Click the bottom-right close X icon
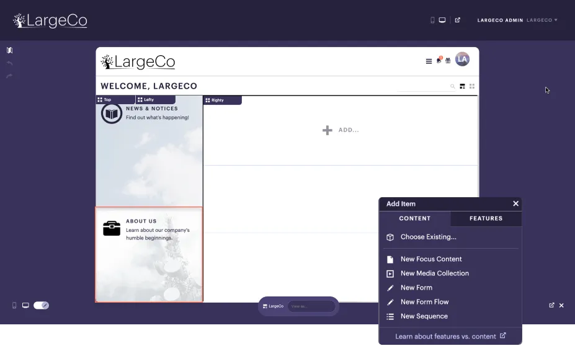The width and height of the screenshot is (575, 351). tap(561, 305)
